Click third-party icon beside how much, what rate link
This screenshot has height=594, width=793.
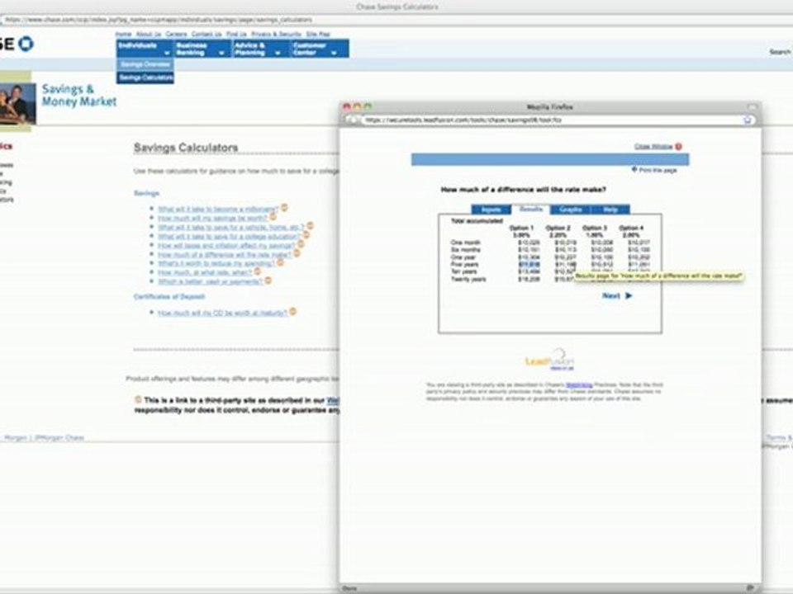point(257,271)
